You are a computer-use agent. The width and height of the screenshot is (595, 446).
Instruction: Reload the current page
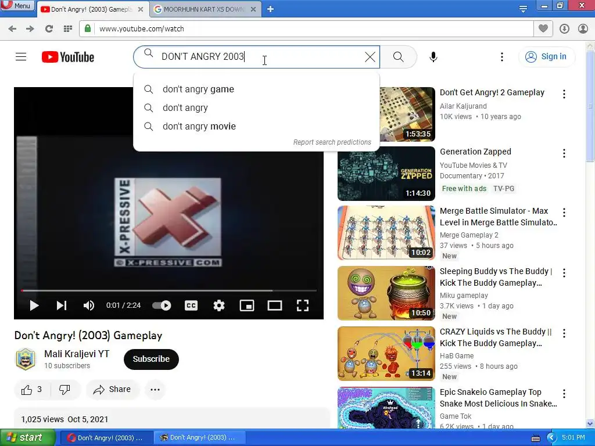point(49,28)
